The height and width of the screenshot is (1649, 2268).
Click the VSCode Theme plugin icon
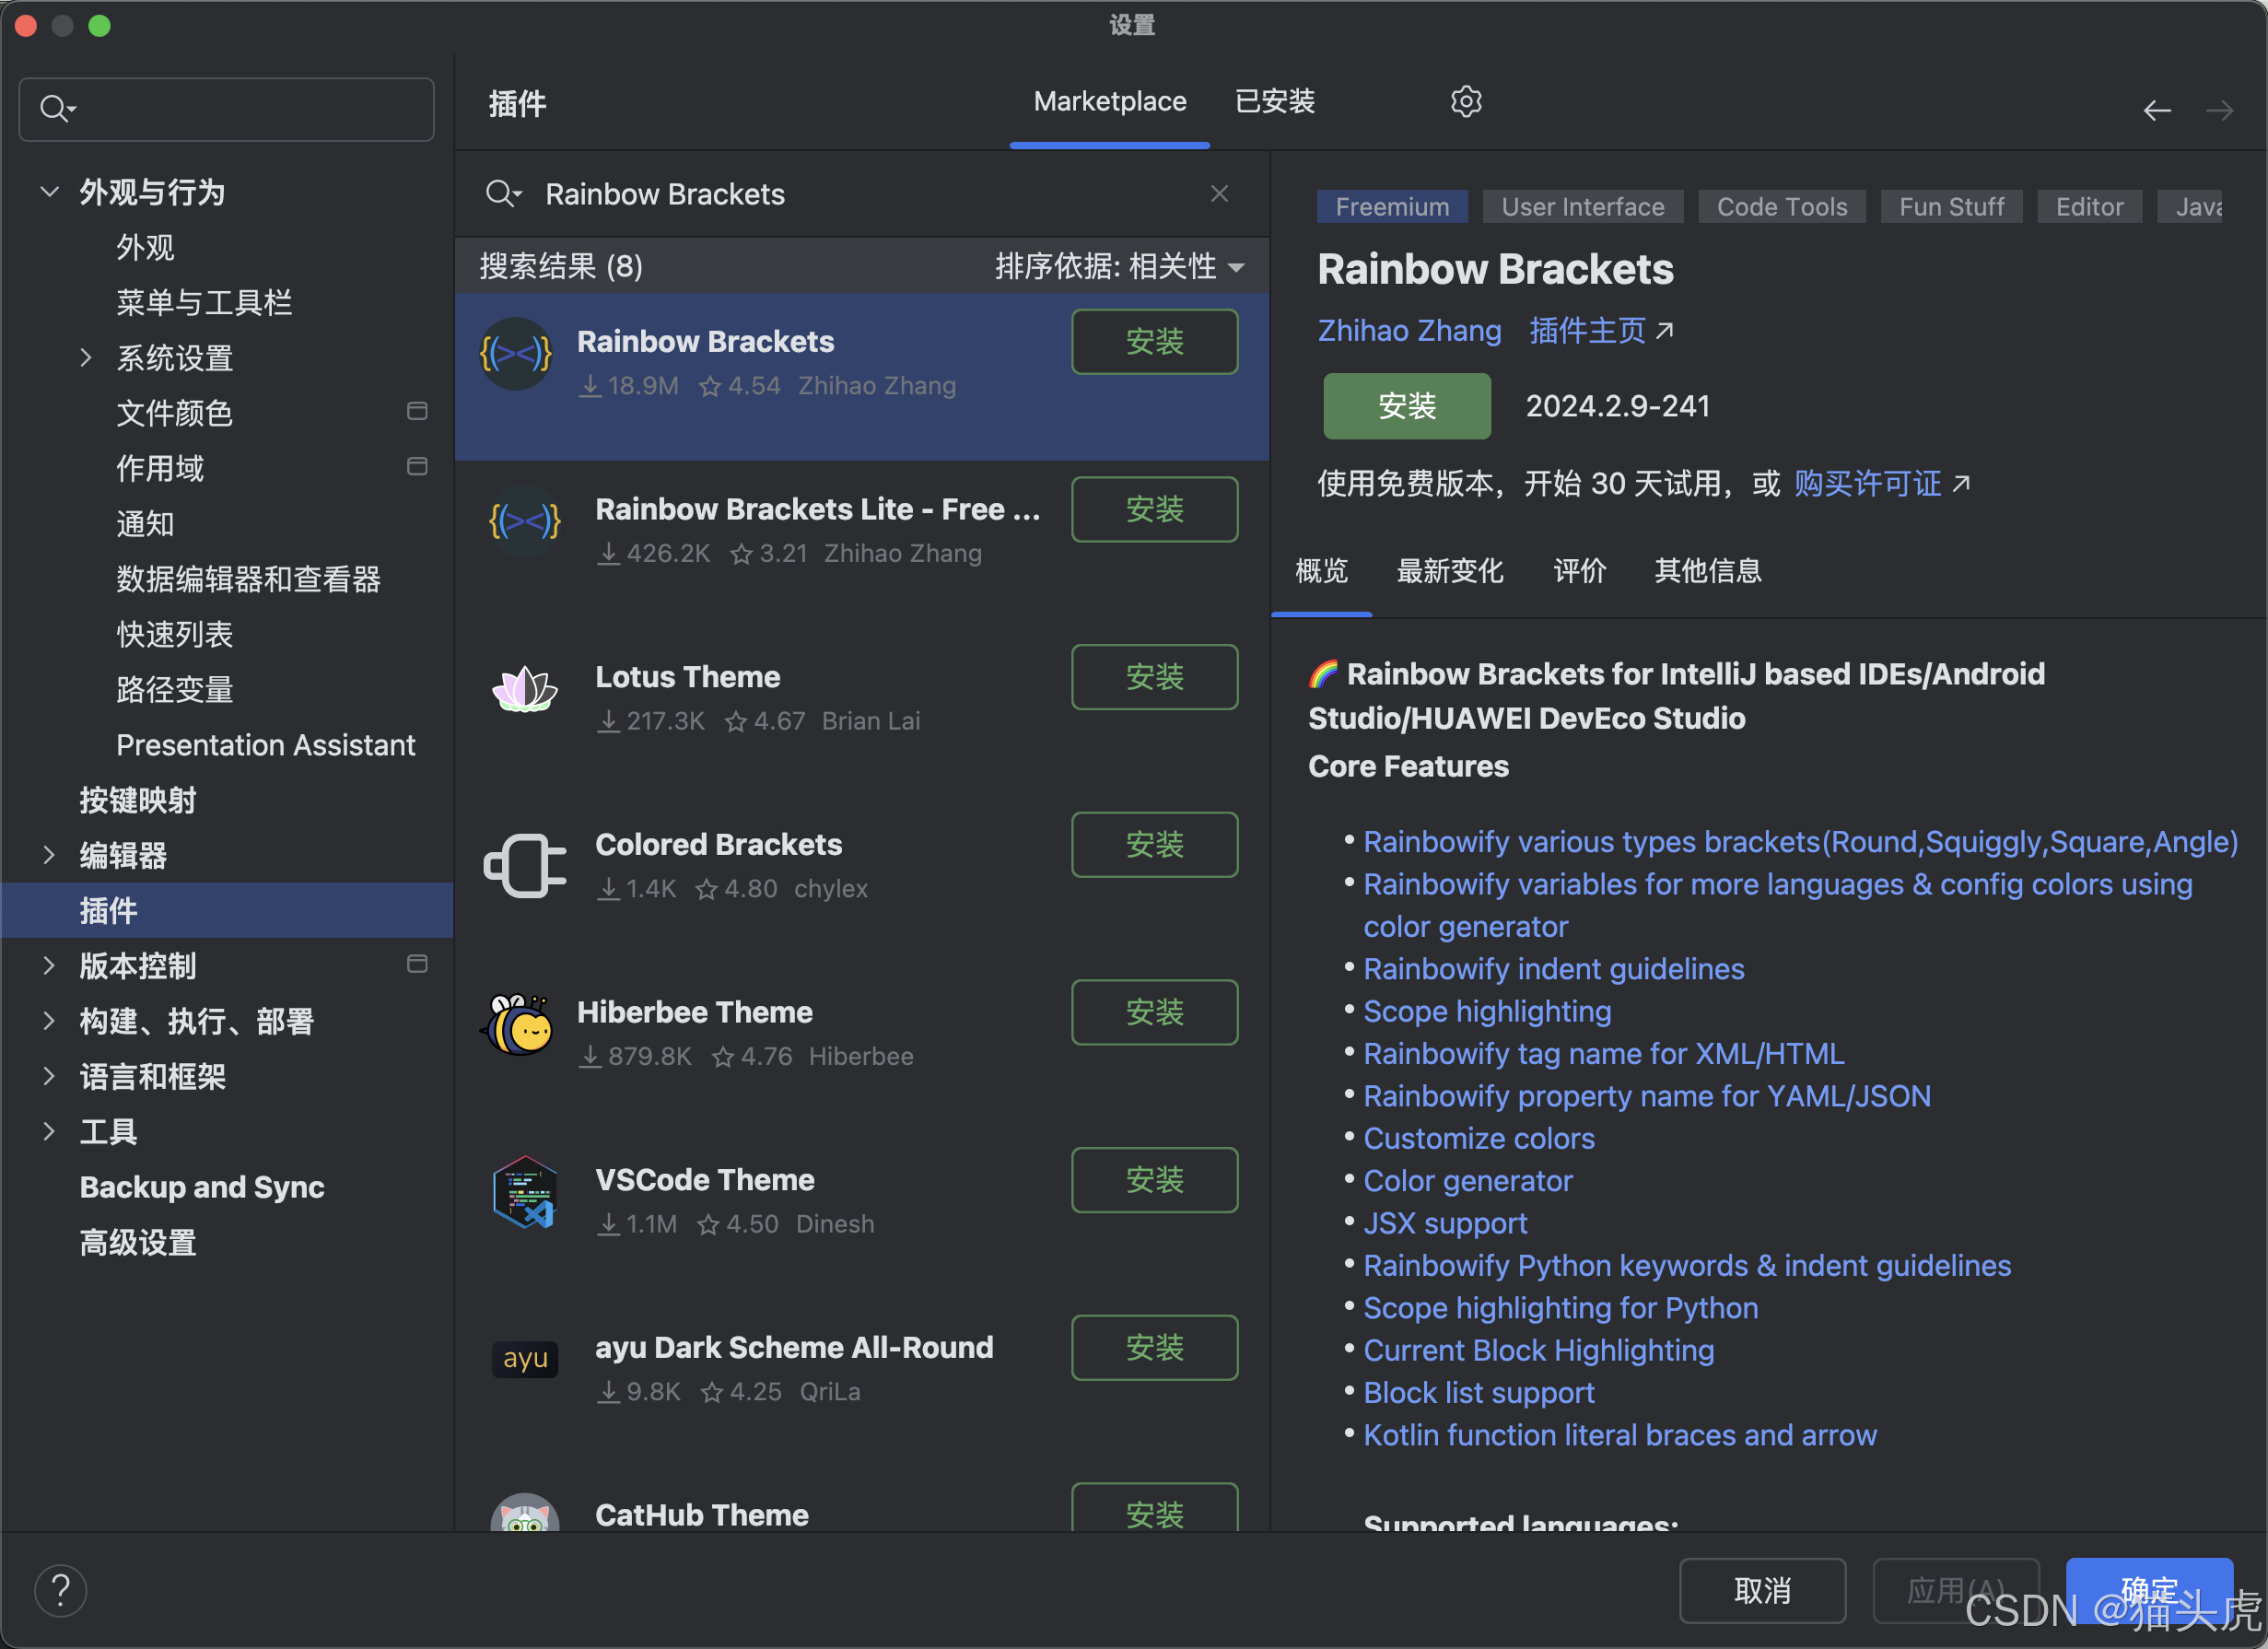click(524, 1193)
